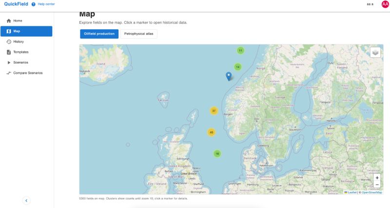Open History in the sidebar
Viewport: 390px width, 208px height.
coord(26,42)
